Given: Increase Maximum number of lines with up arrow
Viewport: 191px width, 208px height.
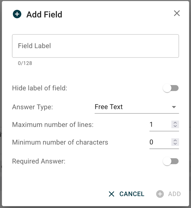Looking at the screenshot, I should [175, 123].
